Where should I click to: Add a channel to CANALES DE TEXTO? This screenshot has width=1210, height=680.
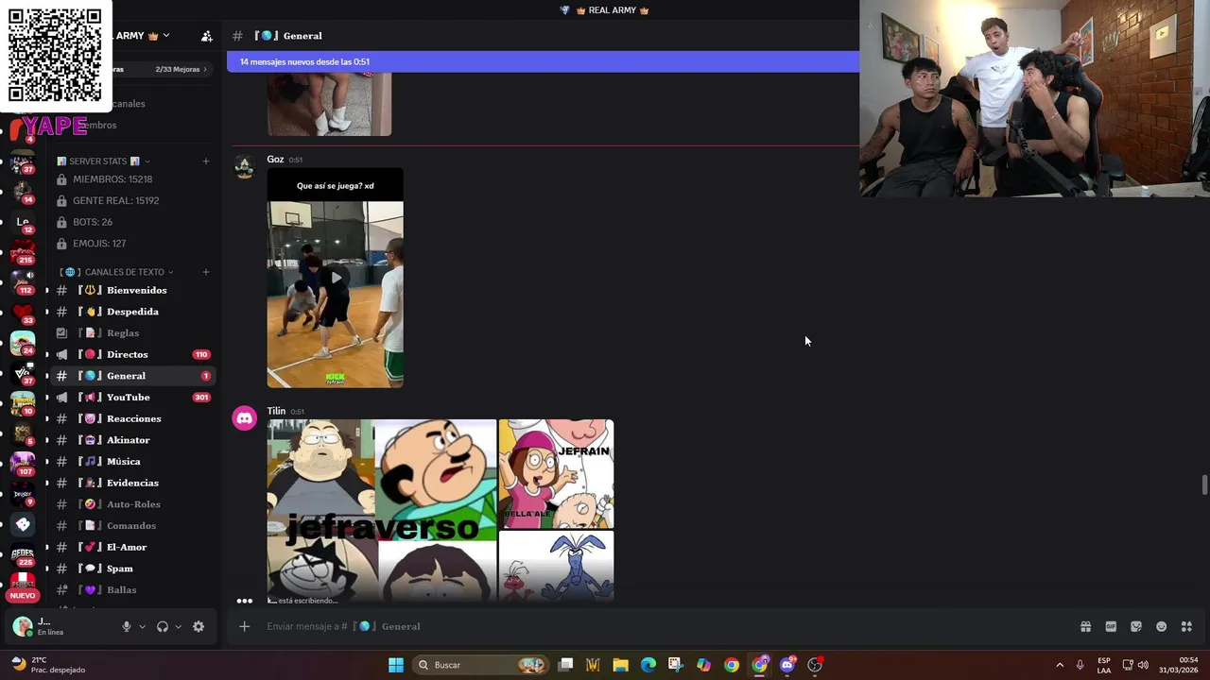[206, 272]
